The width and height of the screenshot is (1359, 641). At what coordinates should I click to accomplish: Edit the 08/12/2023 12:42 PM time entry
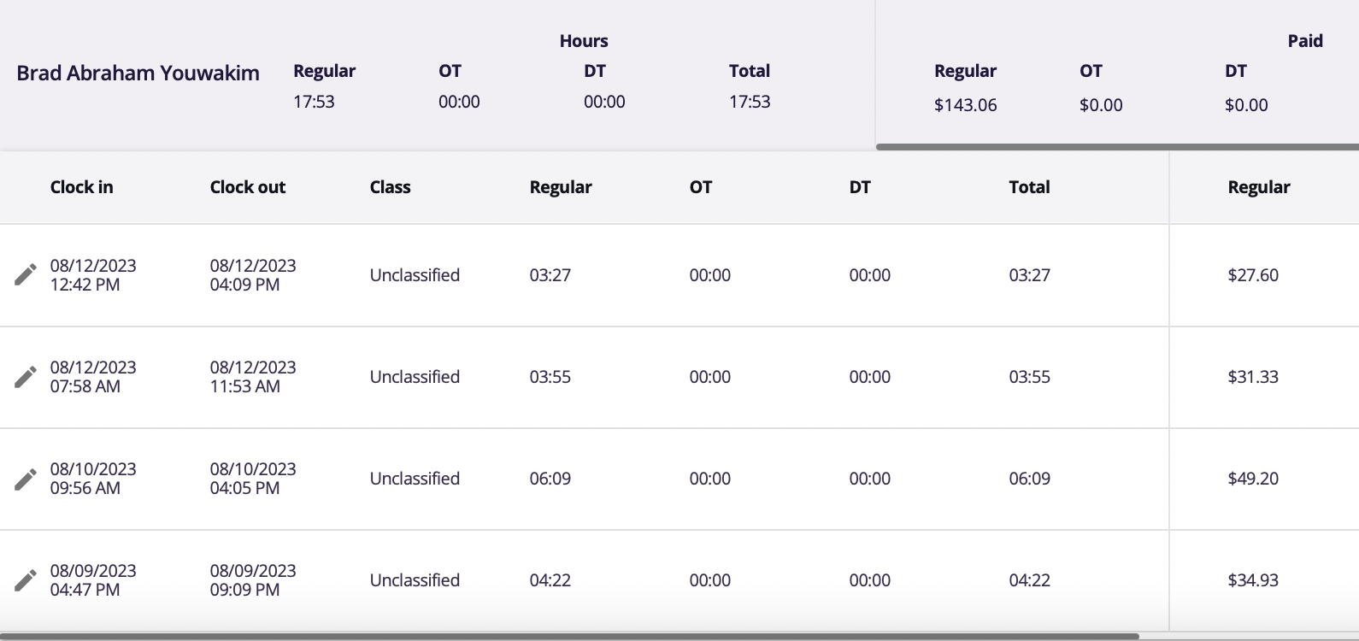click(x=26, y=274)
